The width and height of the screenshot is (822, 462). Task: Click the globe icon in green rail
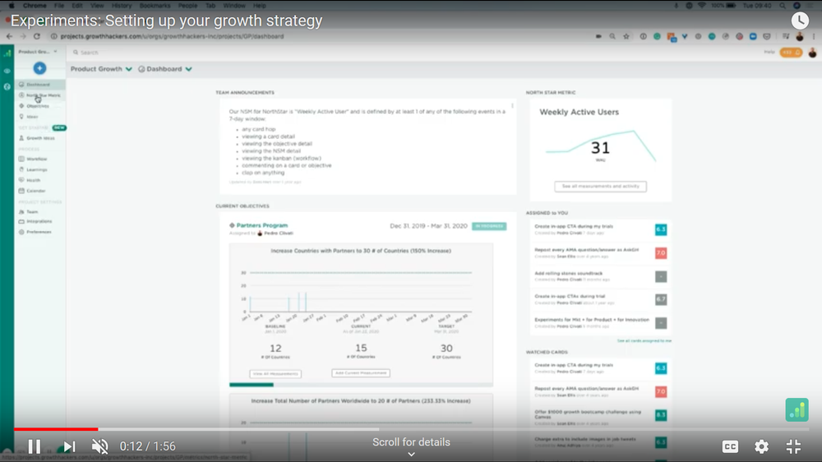tap(7, 86)
